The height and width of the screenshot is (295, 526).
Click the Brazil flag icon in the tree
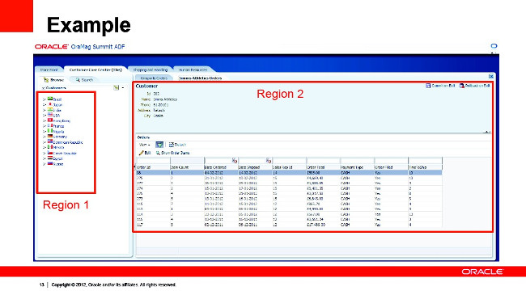50,99
